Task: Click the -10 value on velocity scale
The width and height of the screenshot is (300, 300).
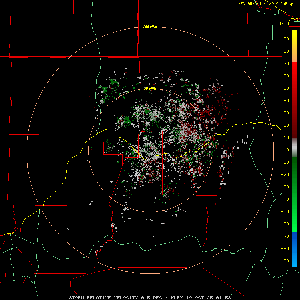Action: tap(285, 162)
